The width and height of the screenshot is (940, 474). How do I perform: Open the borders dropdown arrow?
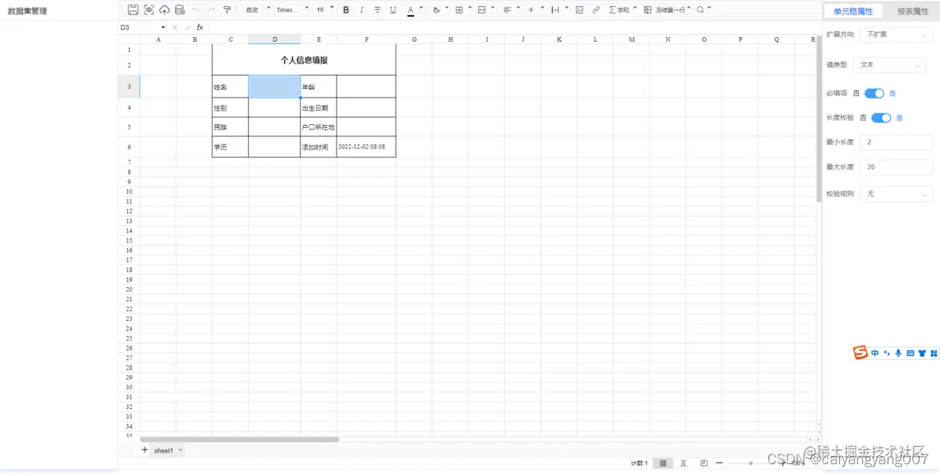[470, 8]
